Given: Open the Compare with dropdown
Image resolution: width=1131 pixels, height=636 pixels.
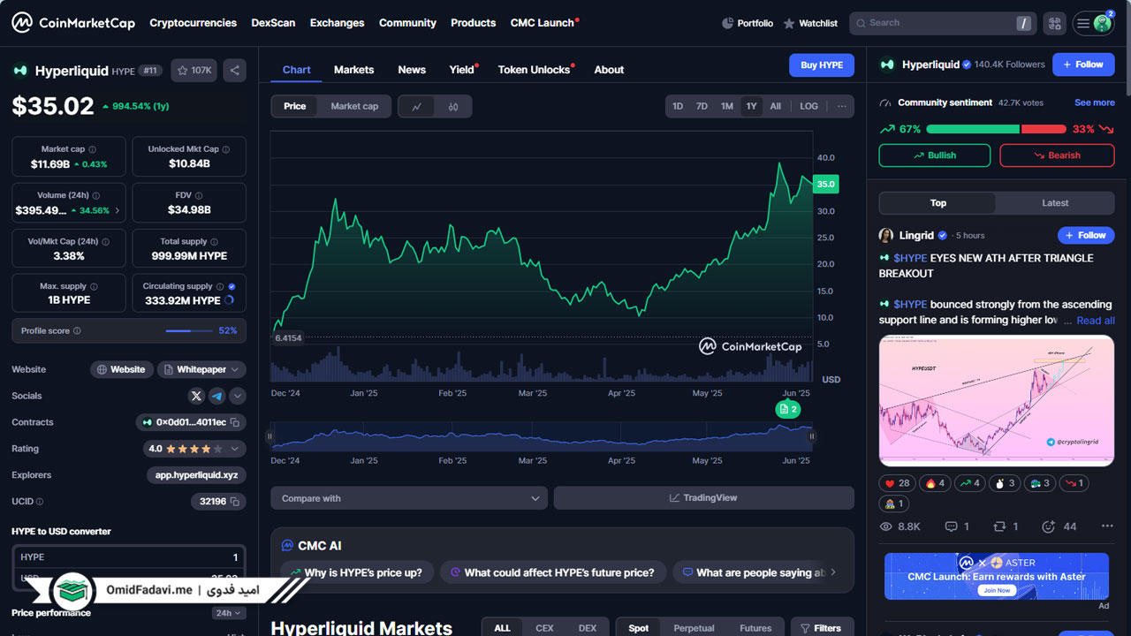Looking at the screenshot, I should tap(409, 498).
